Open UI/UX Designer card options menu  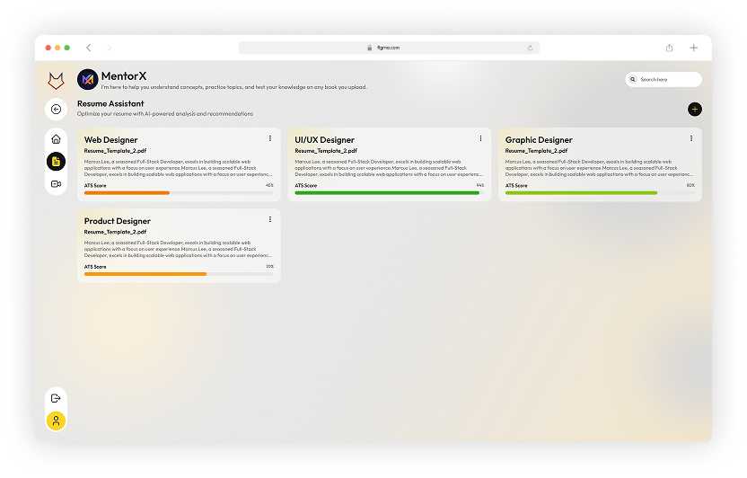(x=480, y=138)
